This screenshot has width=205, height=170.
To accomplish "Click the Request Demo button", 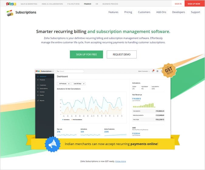I will point(121,54).
